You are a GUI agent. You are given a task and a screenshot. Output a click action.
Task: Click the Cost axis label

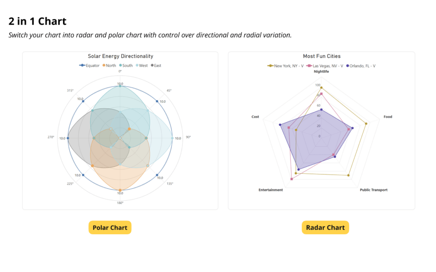tap(255, 116)
